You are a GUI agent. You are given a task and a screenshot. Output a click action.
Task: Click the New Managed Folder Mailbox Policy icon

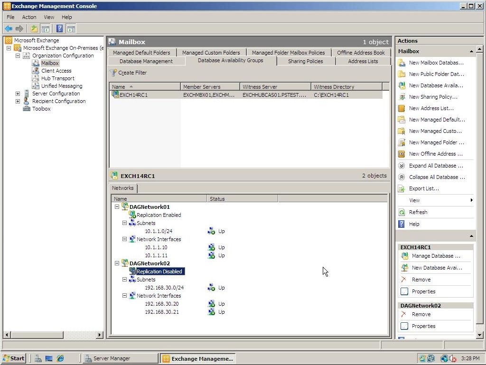pyautogui.click(x=402, y=142)
